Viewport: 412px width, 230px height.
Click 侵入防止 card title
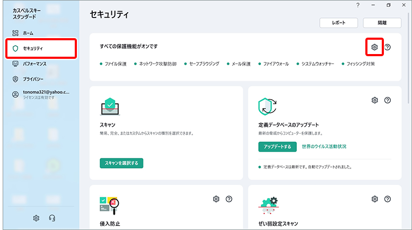click(x=110, y=224)
